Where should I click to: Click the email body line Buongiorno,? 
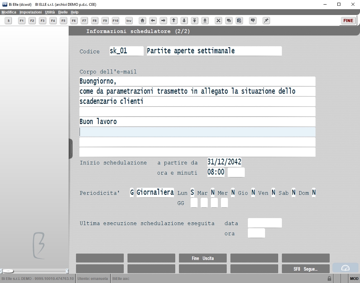click(x=197, y=81)
